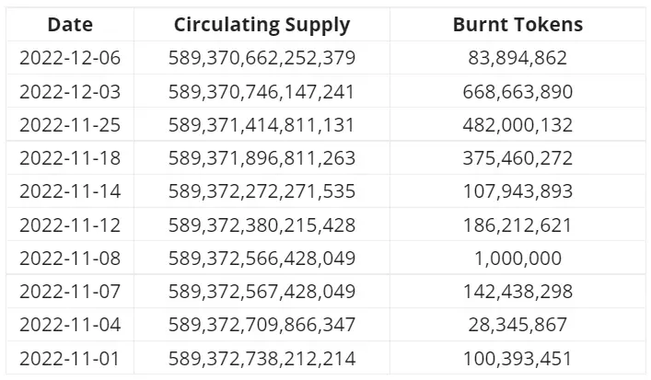Select the 2022-11-25 date cell
Screen dimensions: 651x380
[x=70, y=125]
